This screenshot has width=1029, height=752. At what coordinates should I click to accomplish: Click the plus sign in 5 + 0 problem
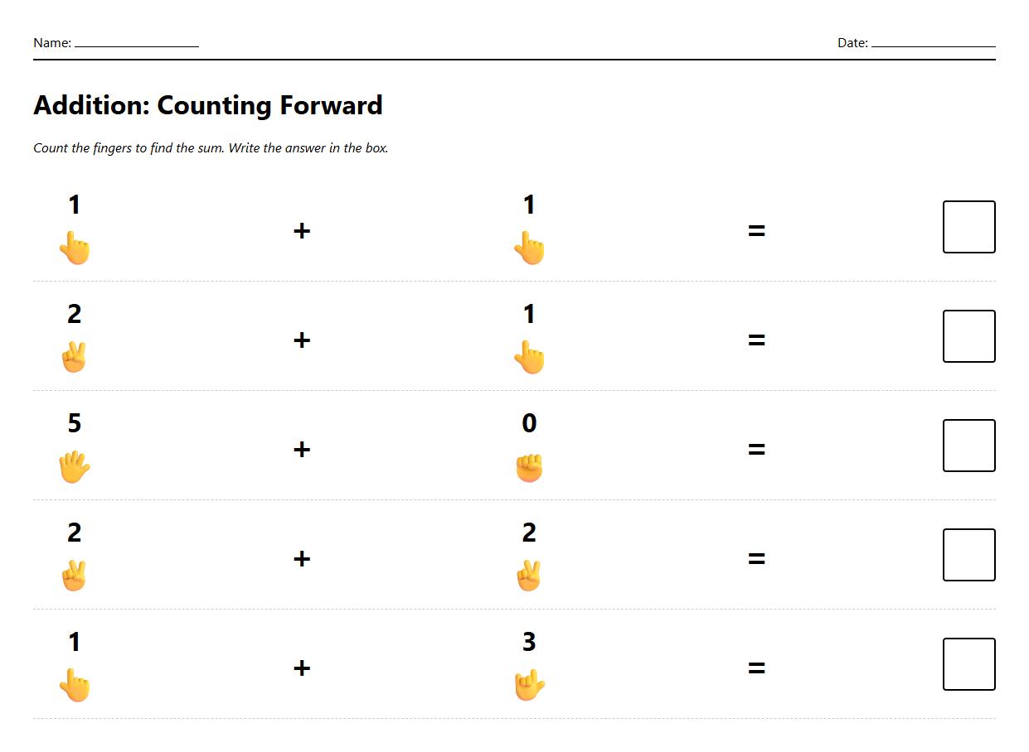[302, 450]
